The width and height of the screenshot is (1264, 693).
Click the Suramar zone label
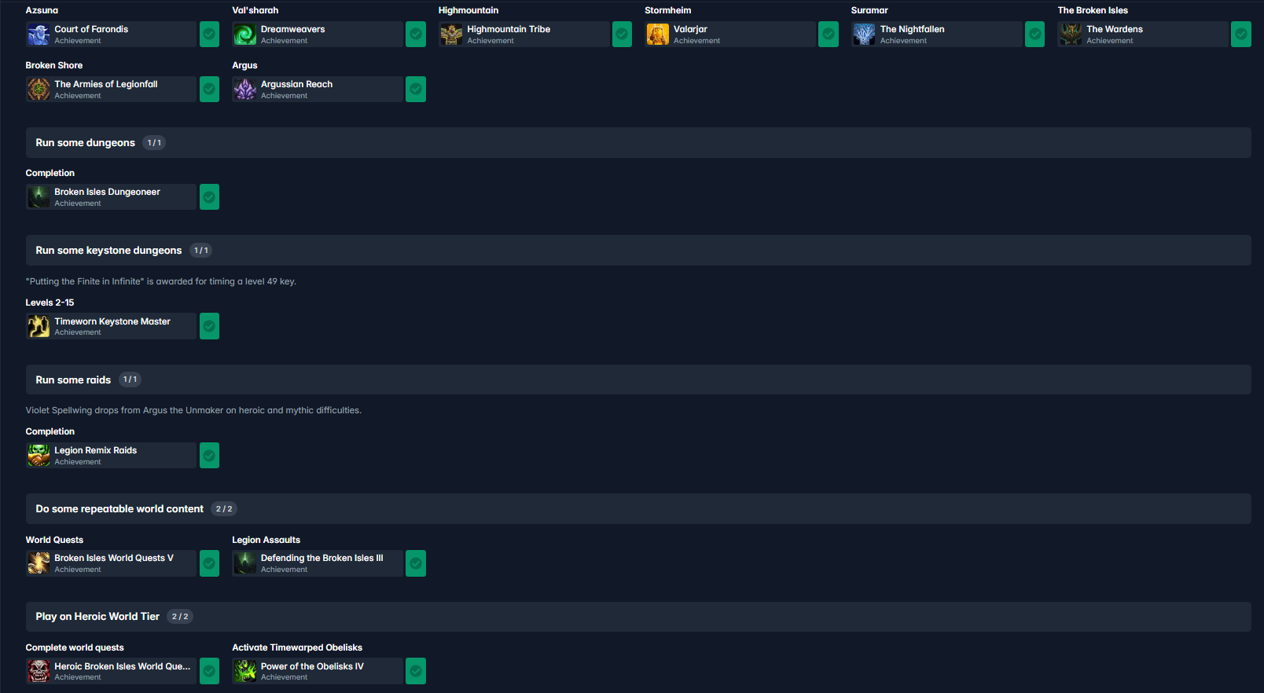point(869,10)
